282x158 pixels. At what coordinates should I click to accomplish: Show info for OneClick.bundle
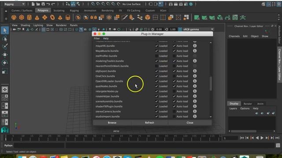pos(195,76)
